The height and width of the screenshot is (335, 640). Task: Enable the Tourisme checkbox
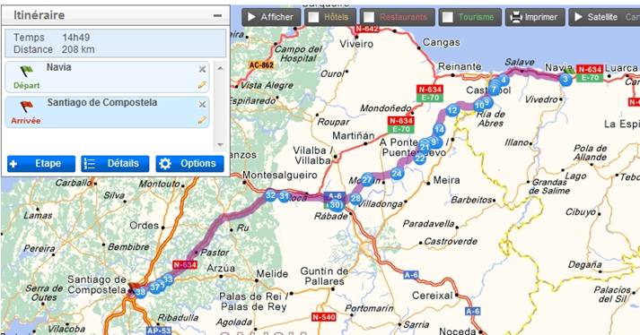448,17
